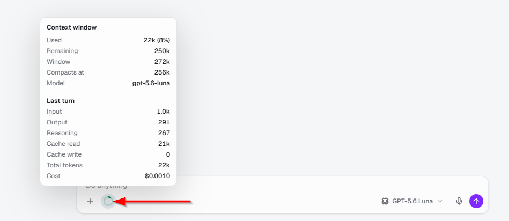Click the Input 1.0k value
Screen dimensions: 509x221
coord(163,112)
